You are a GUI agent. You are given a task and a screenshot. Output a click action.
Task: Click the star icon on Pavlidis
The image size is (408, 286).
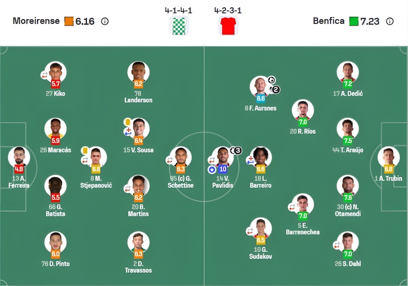click(x=212, y=169)
